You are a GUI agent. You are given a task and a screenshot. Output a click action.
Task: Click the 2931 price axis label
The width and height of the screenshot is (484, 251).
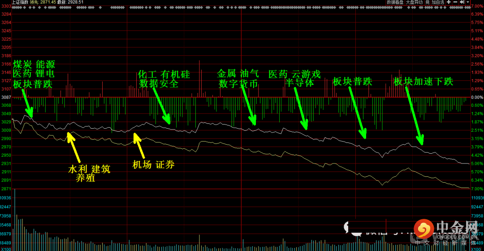(6, 163)
